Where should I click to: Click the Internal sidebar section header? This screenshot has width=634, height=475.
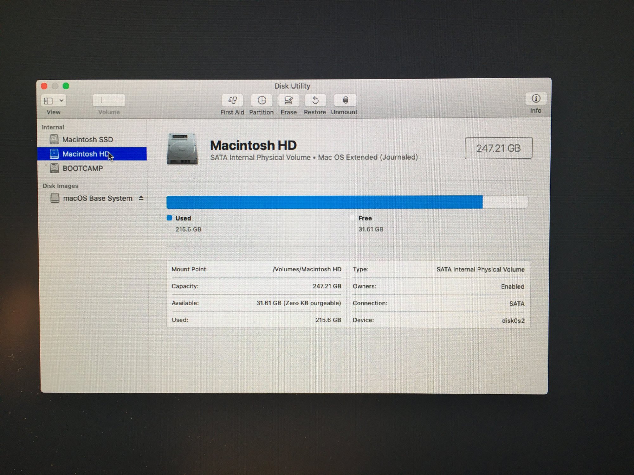(x=53, y=127)
